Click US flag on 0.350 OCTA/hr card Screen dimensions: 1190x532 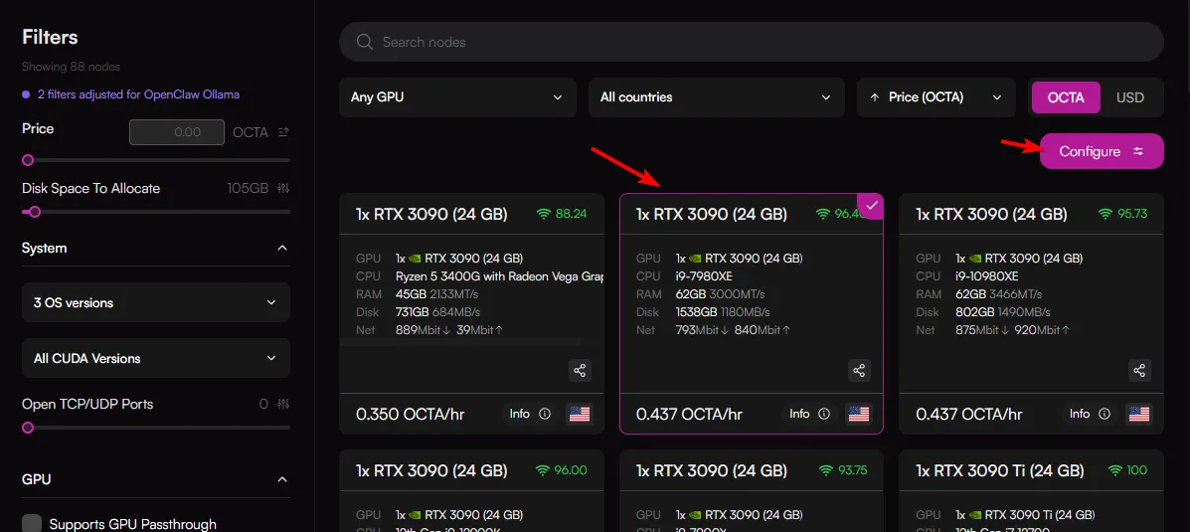point(579,414)
